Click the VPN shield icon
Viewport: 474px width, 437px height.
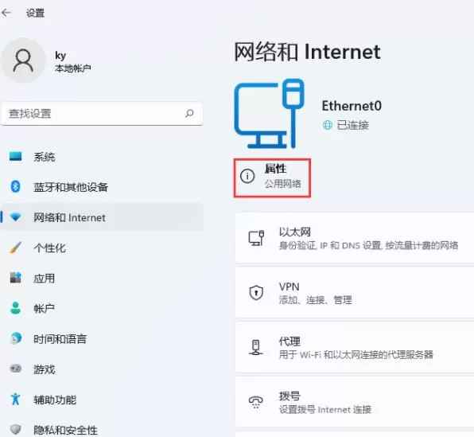256,292
